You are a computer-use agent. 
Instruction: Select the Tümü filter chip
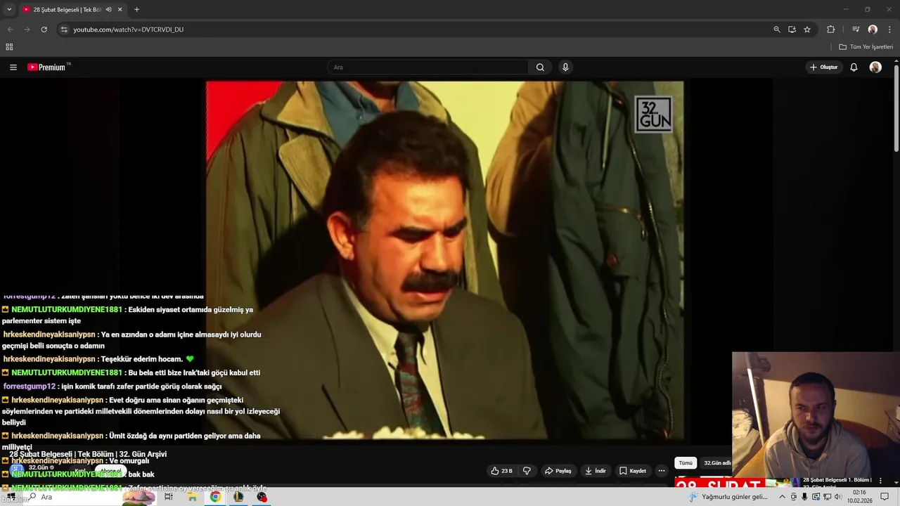point(686,463)
